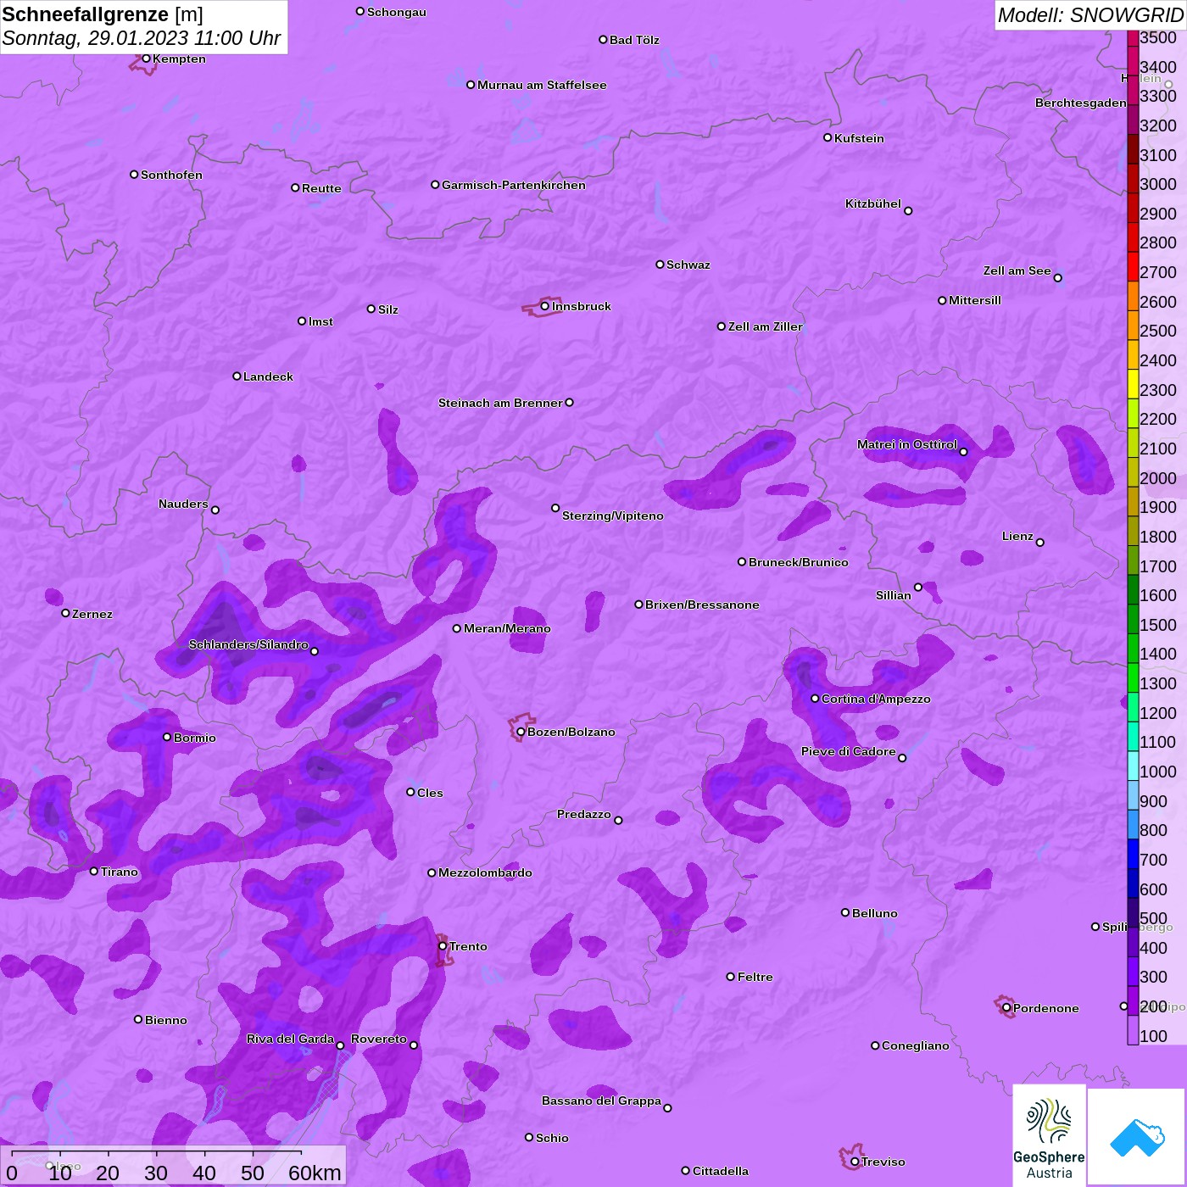
Task: Click the date 'Sonntag, 29.01.2023 11:00 Uhr'
Action: (x=142, y=38)
